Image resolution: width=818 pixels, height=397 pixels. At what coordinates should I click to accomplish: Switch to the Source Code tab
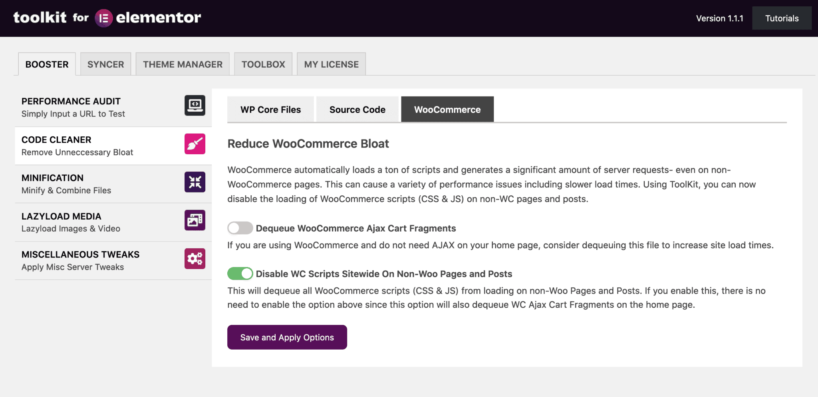pyautogui.click(x=357, y=109)
